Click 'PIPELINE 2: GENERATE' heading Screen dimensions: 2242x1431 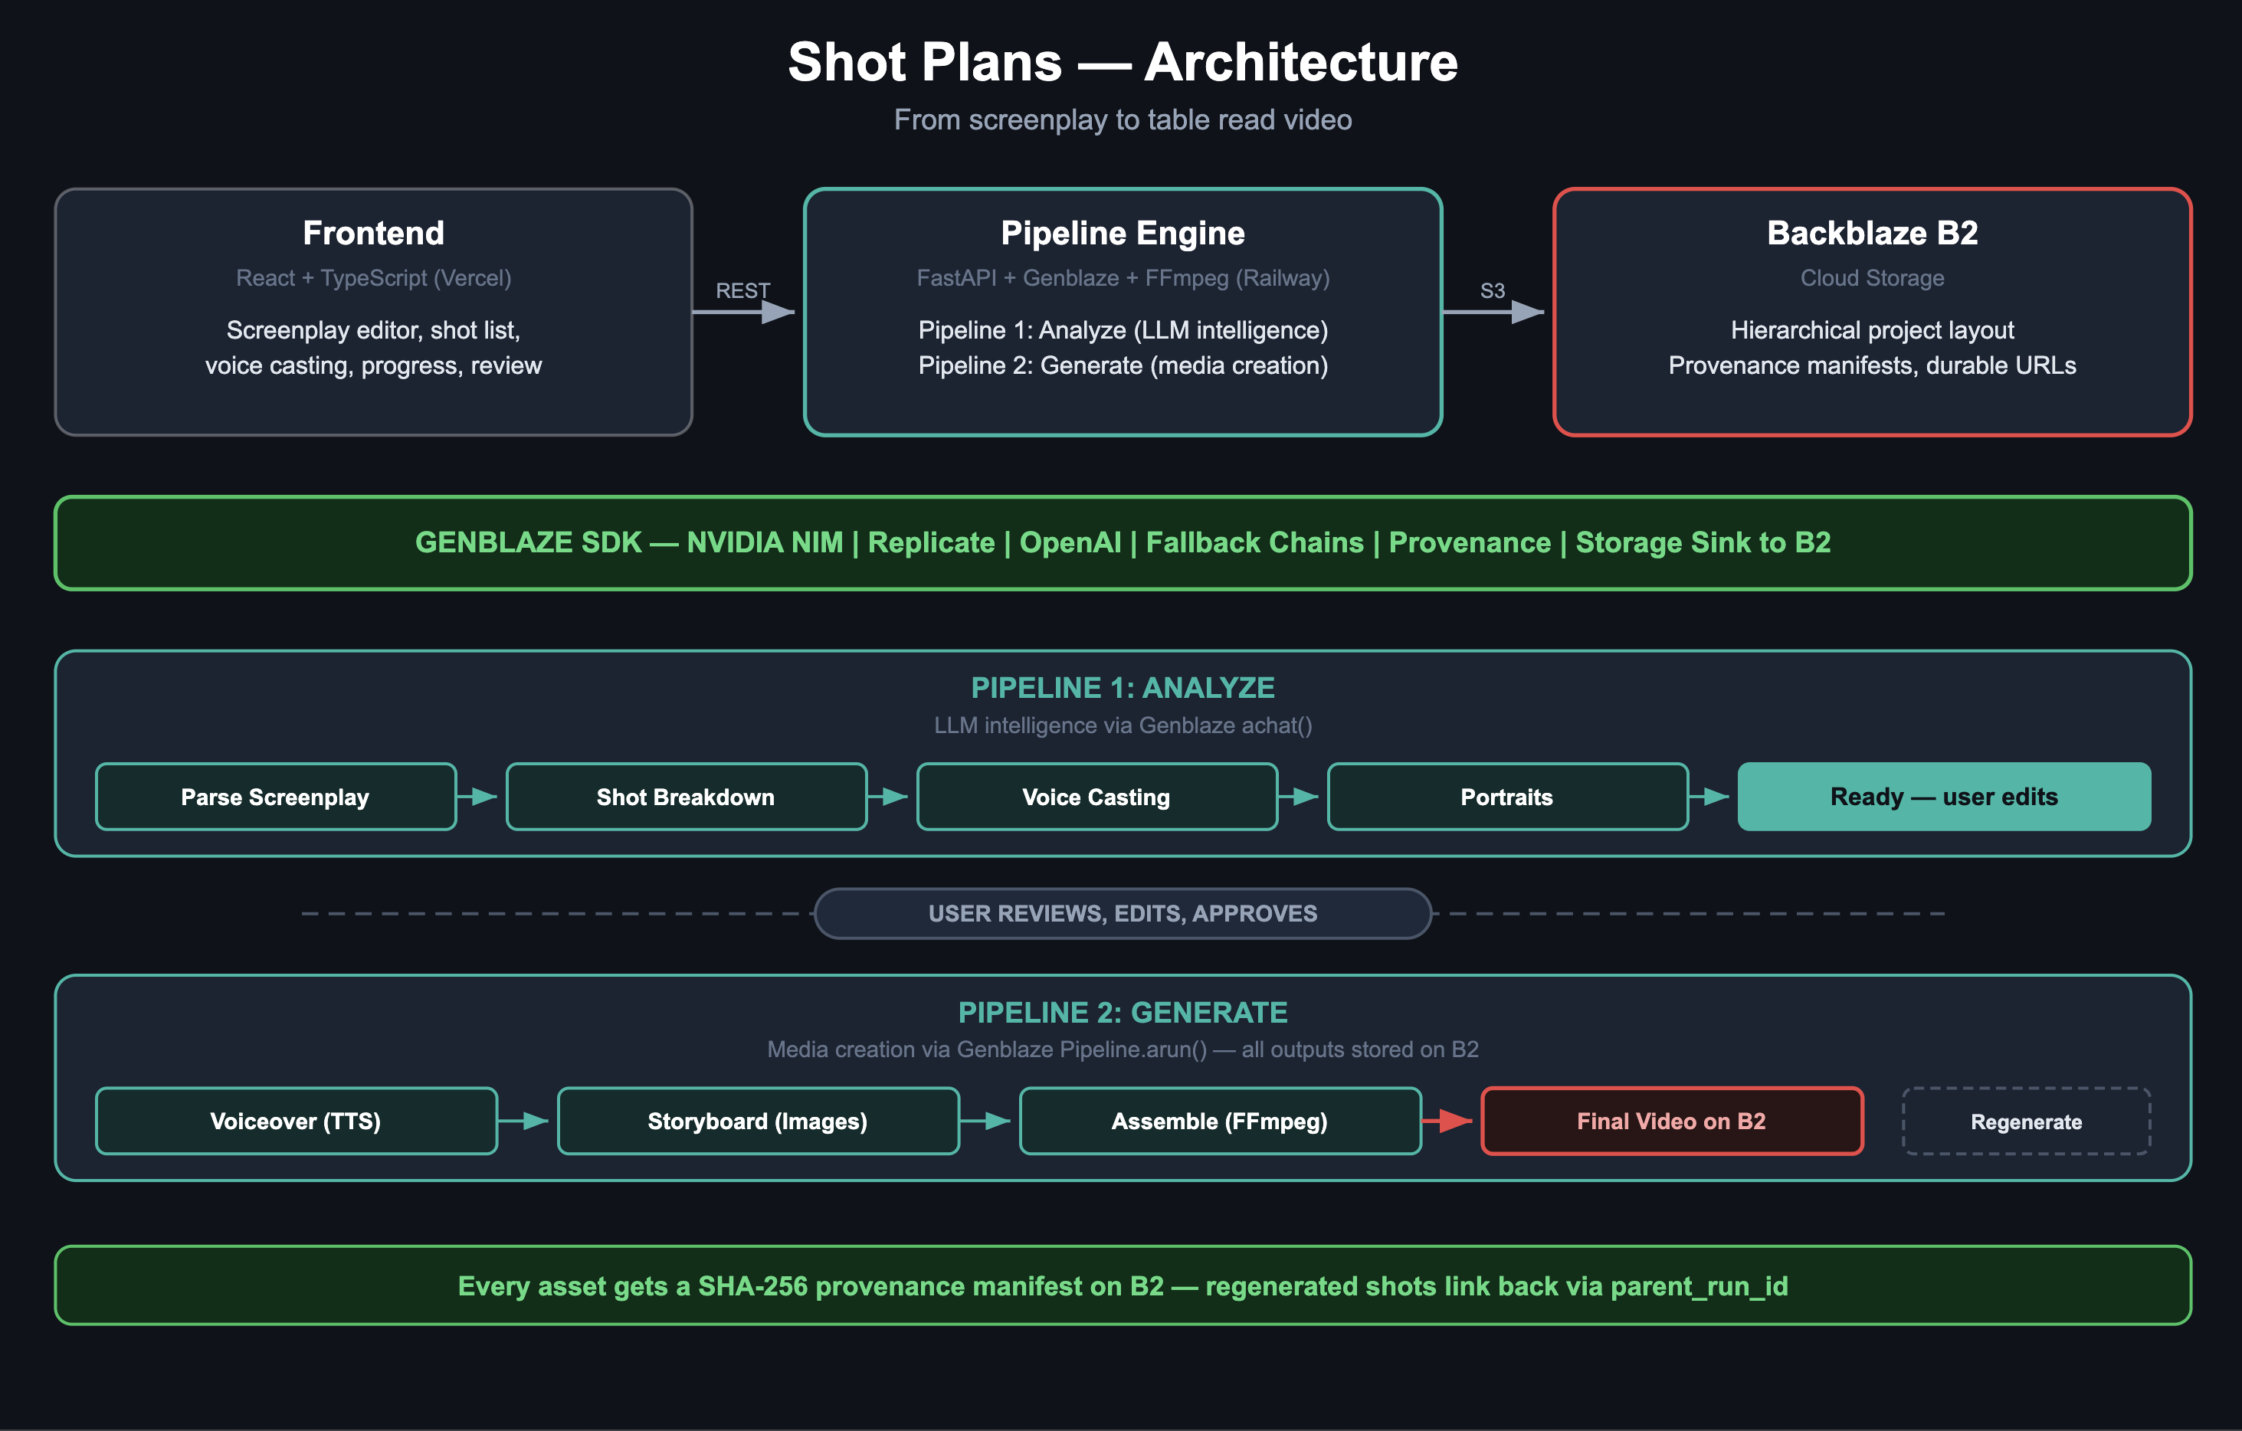tap(1123, 1012)
